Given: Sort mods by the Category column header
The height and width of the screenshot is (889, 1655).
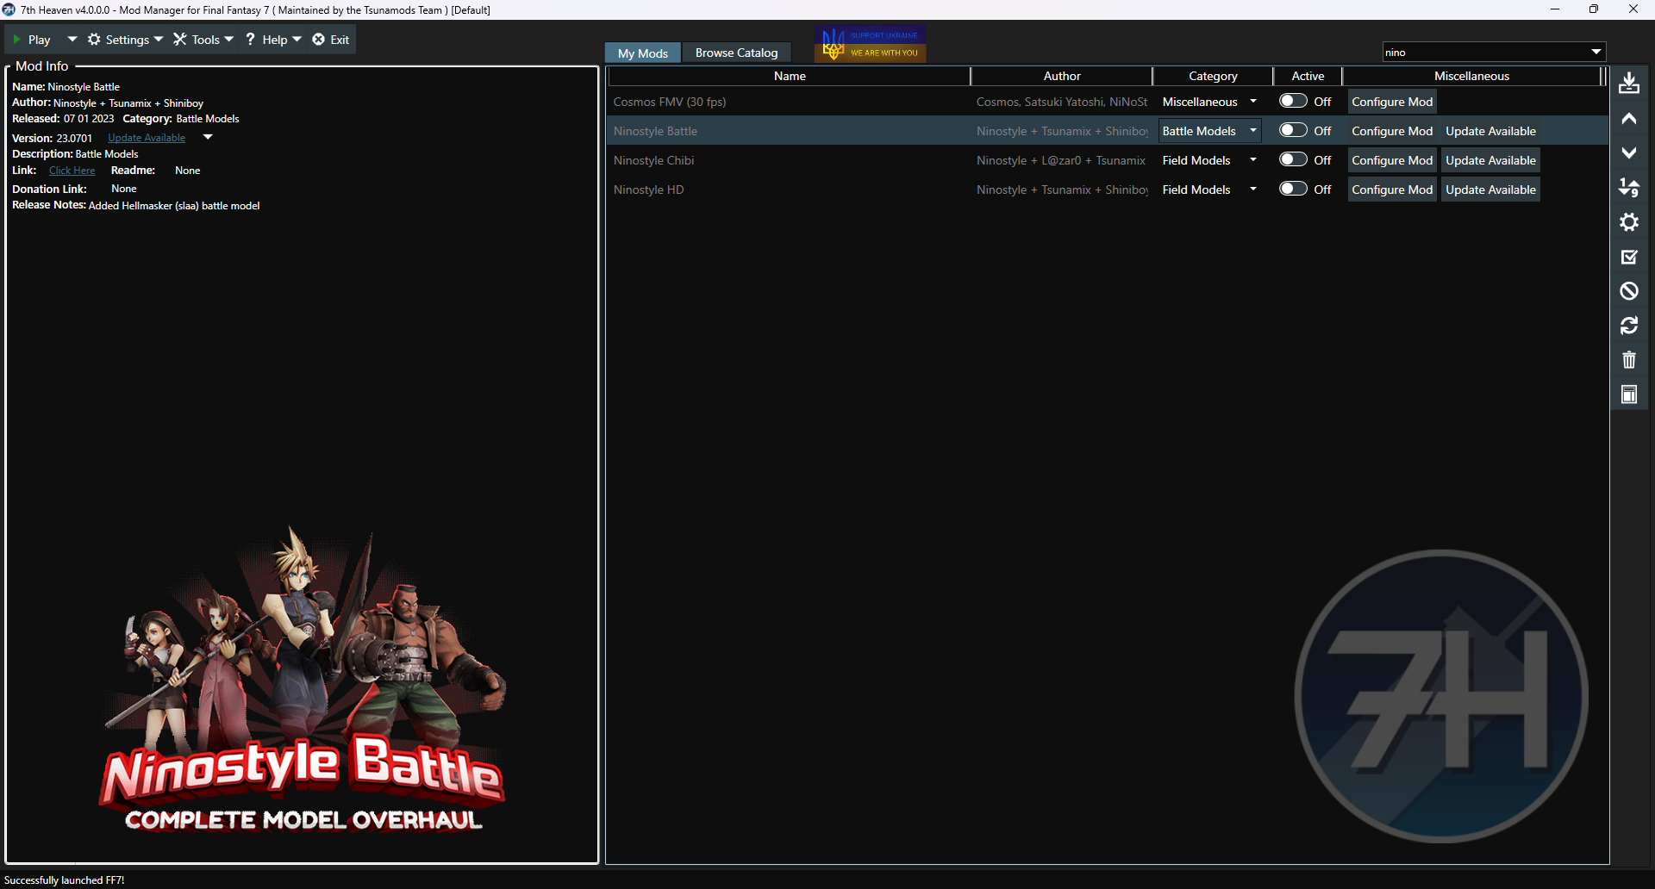Looking at the screenshot, I should pyautogui.click(x=1213, y=76).
